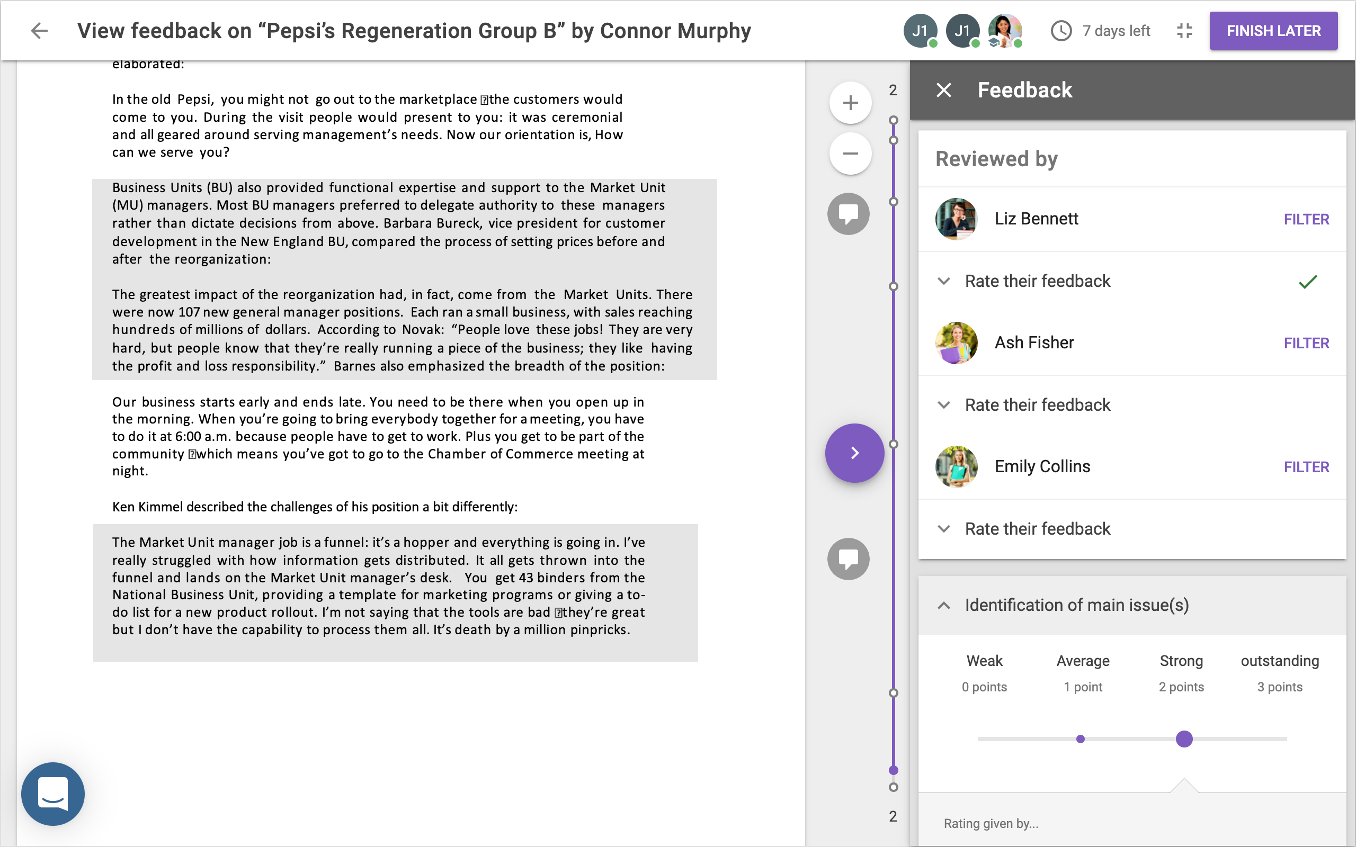This screenshot has width=1356, height=847.
Task: Collapse Identification of main issue(s) section
Action: (1132, 605)
